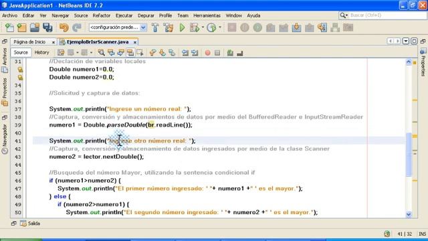Click the Redo arrow icon
The height and width of the screenshot is (241, 428).
coord(77,27)
